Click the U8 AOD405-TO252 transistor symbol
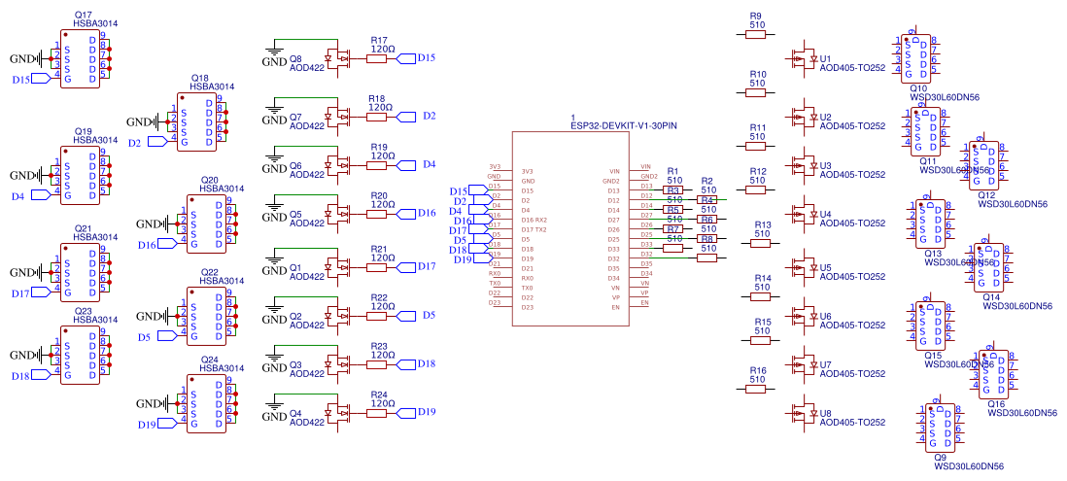The height and width of the screenshot is (481, 1067). tap(805, 414)
